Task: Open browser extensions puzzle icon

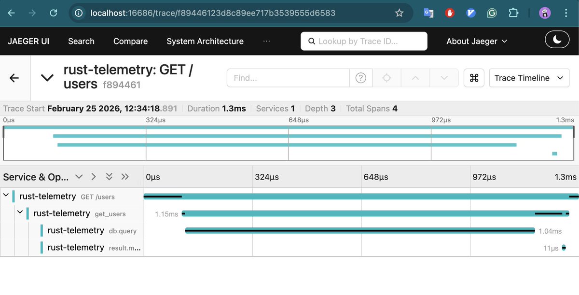Action: [x=513, y=13]
